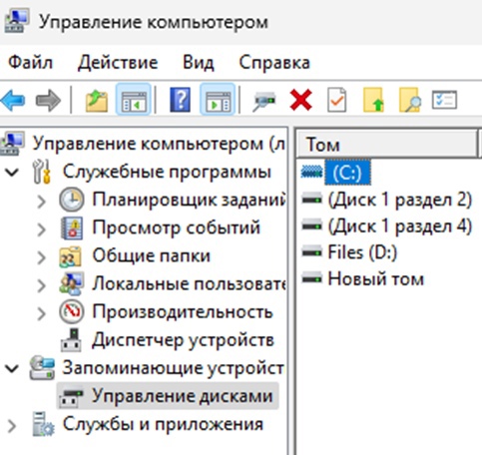Select the Files (D:) volume
Viewport: 482px width, 455px height.
[x=362, y=252]
